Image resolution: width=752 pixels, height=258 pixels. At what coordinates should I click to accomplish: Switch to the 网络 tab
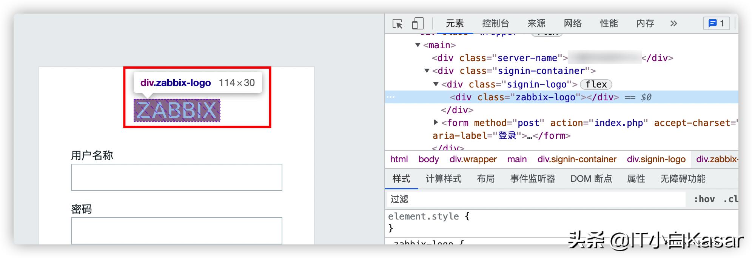pos(573,23)
